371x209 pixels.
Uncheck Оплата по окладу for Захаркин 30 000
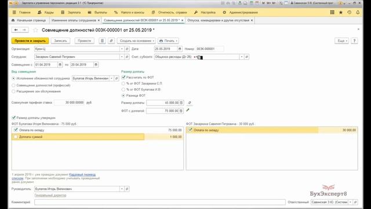click(190, 130)
